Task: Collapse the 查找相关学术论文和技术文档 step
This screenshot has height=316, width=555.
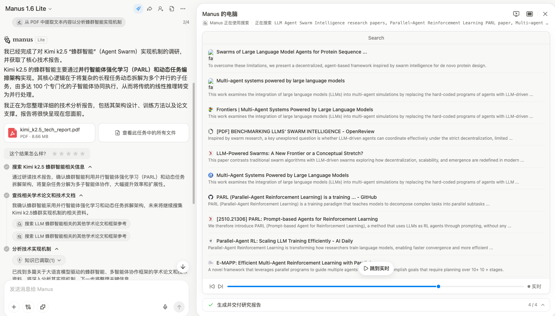Action: [x=81, y=195]
